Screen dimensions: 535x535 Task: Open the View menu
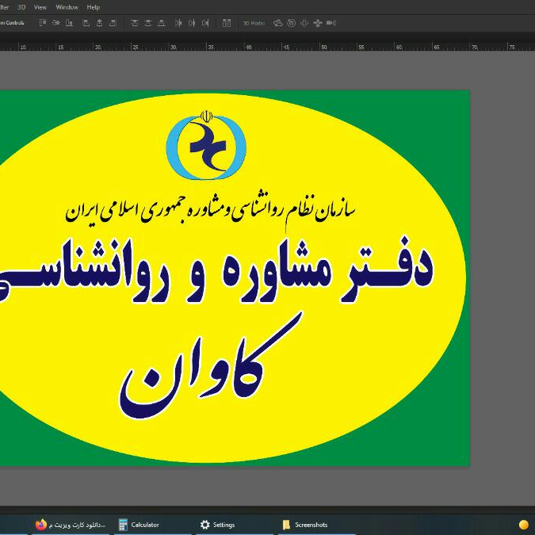coord(40,7)
